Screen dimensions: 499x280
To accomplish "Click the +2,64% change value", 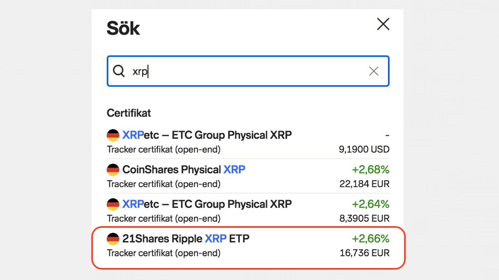I will tap(370, 205).
